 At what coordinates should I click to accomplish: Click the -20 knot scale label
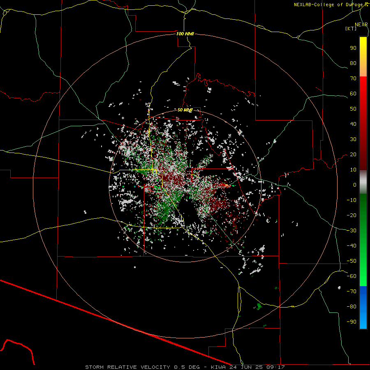(351, 215)
